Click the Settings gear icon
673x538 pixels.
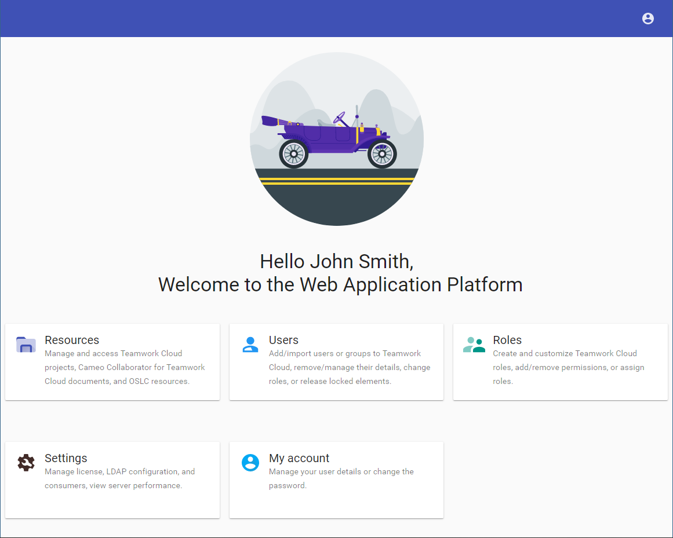point(26,463)
